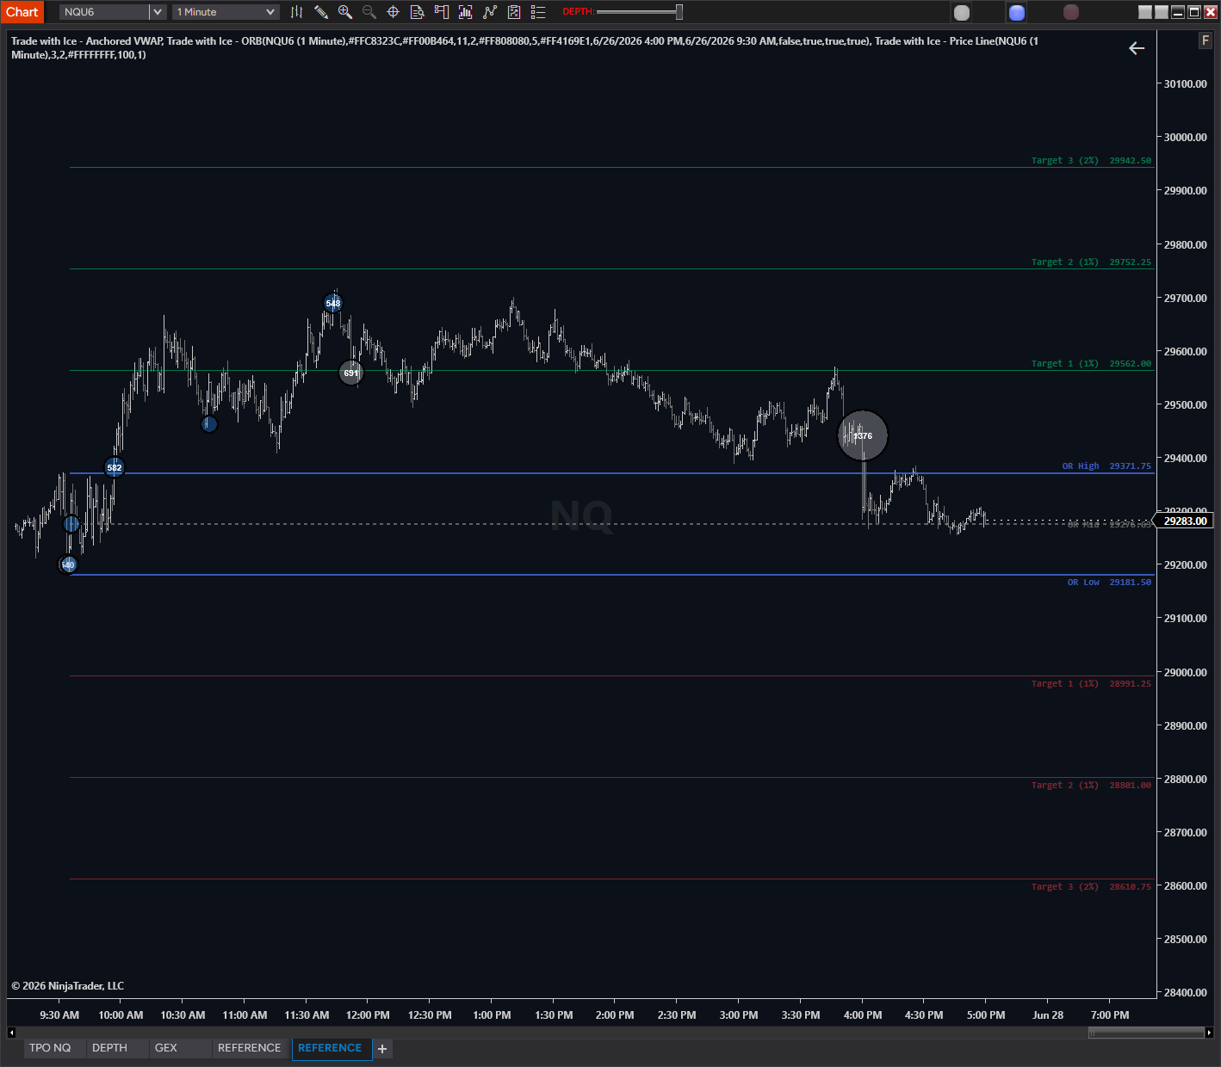1221x1067 pixels.
Task: Click the 29283.00 current price marker
Action: click(1185, 521)
